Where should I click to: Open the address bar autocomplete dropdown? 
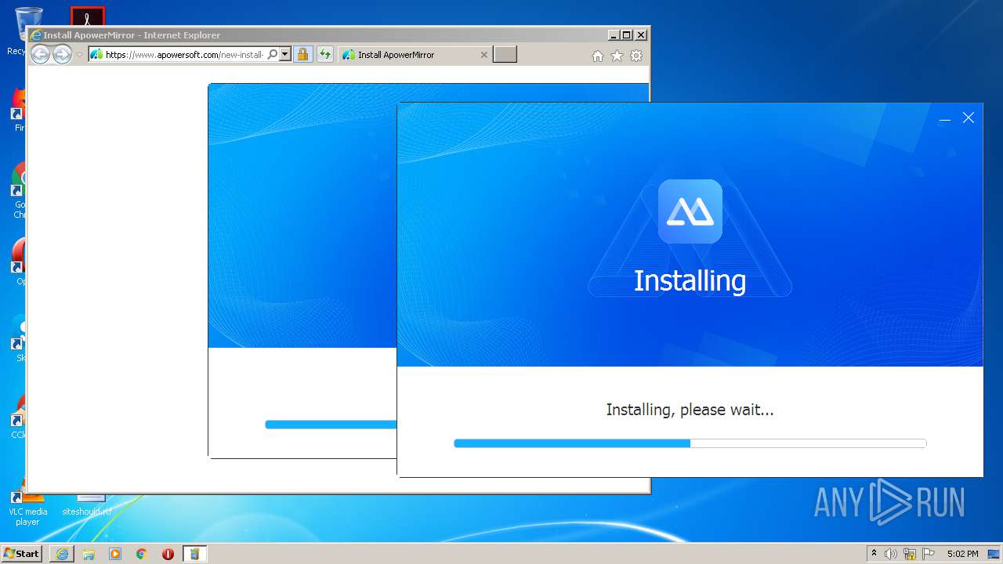click(285, 55)
